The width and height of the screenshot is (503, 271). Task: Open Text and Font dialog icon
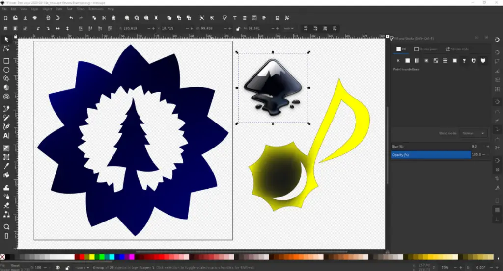coord(235,18)
